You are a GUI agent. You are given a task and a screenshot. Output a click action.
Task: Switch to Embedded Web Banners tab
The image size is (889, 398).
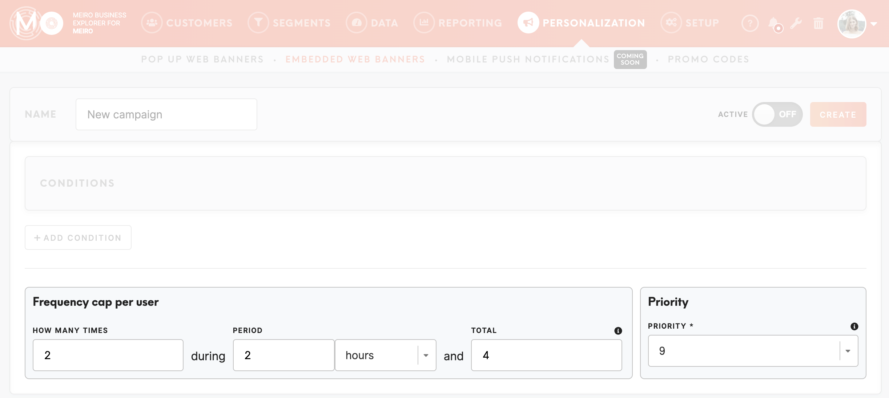click(x=355, y=59)
